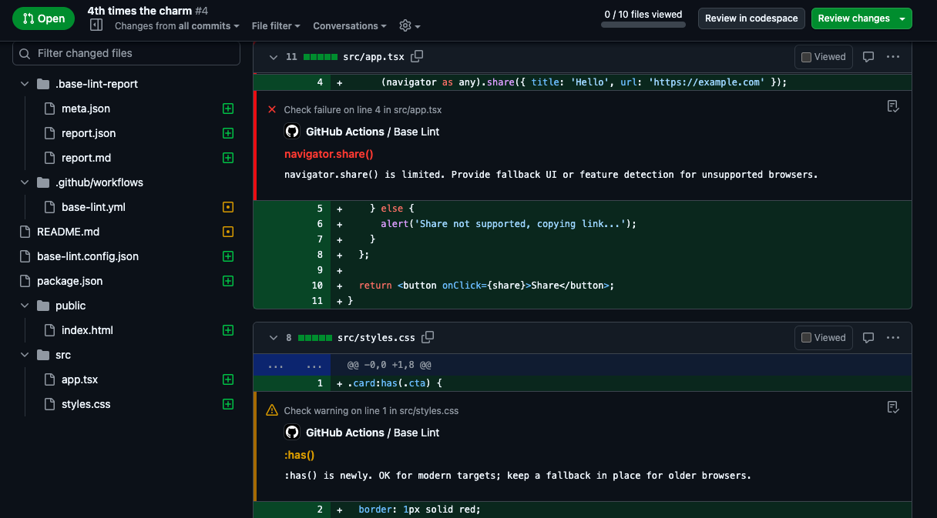Collapse the .base-lint-report folder
Screen dimensions: 937x518
click(x=25, y=84)
